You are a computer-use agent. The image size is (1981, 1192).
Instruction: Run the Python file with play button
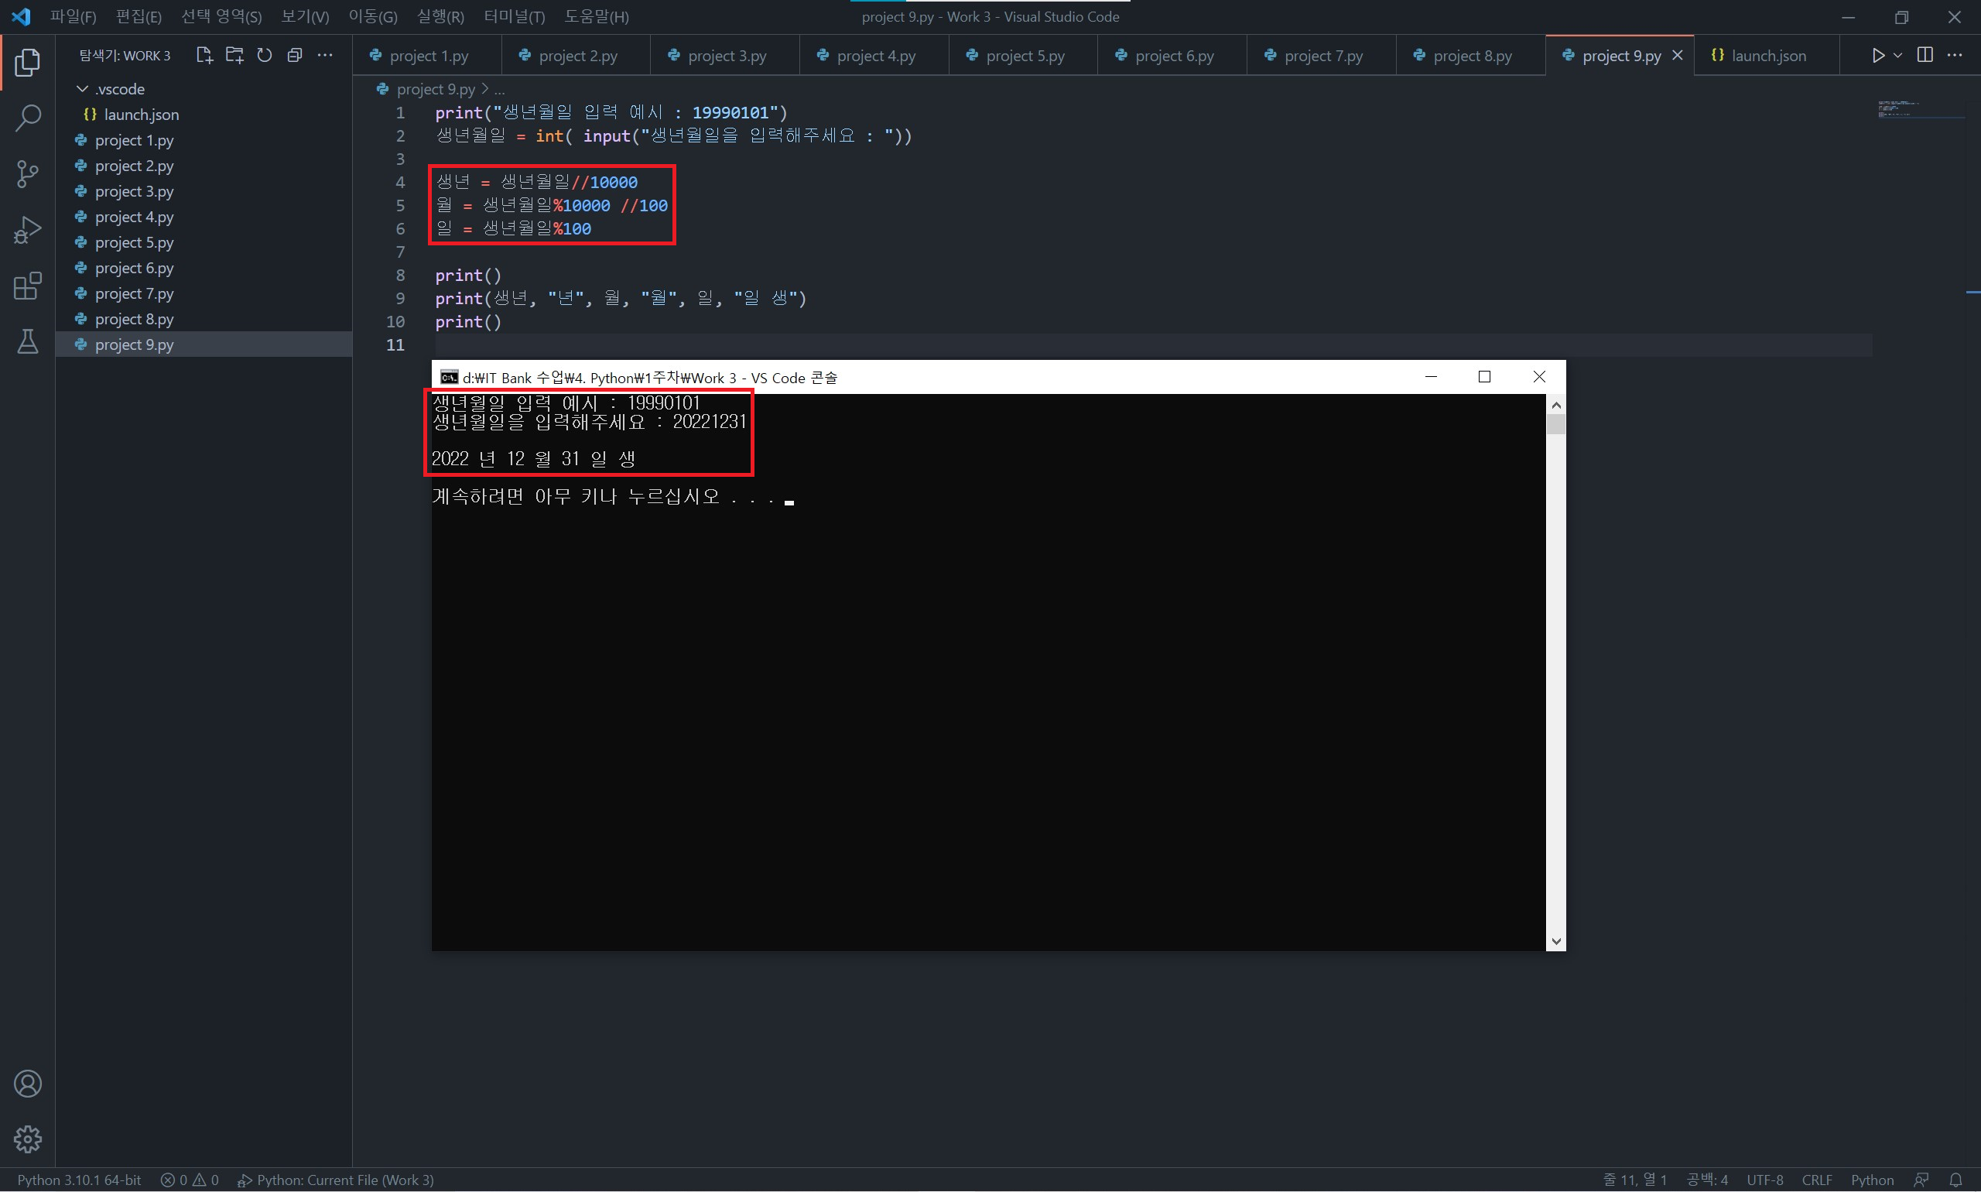[1877, 56]
